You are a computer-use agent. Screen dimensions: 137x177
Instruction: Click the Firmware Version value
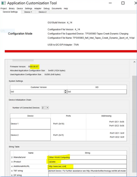[x=33, y=66]
